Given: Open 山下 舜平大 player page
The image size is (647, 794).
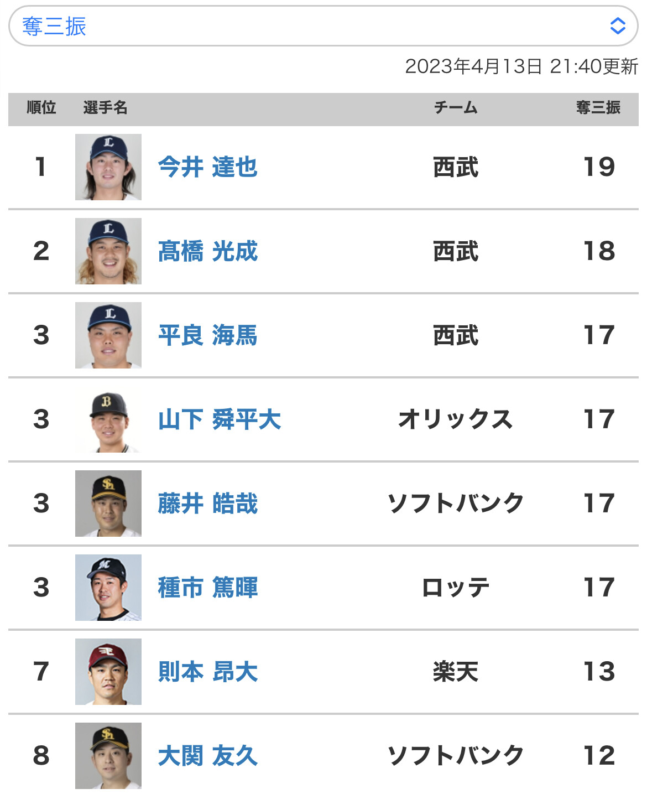Looking at the screenshot, I should coord(219,419).
